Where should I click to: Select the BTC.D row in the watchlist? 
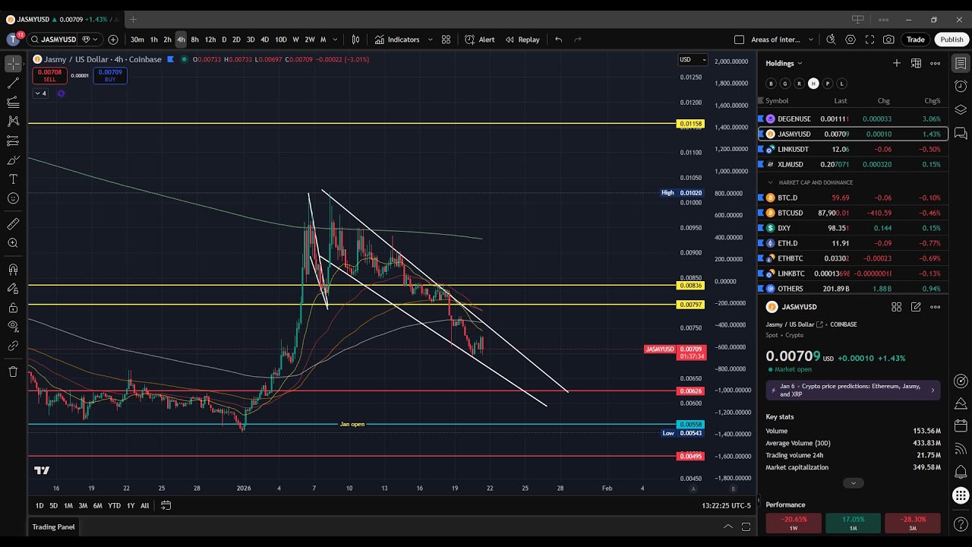853,198
